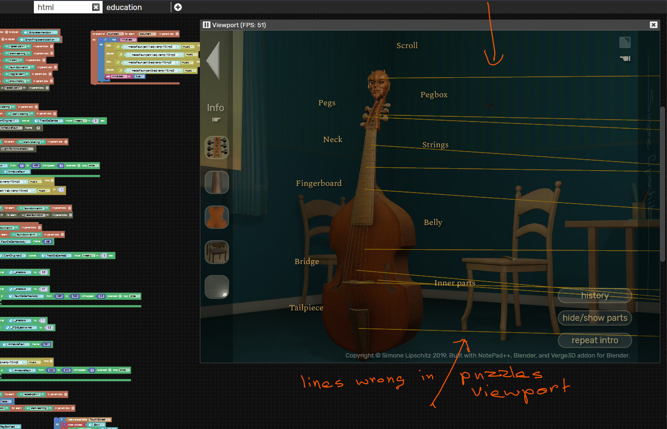This screenshot has height=429, width=667.
Task: Select the chair thumbnail button
Action: (x=217, y=252)
